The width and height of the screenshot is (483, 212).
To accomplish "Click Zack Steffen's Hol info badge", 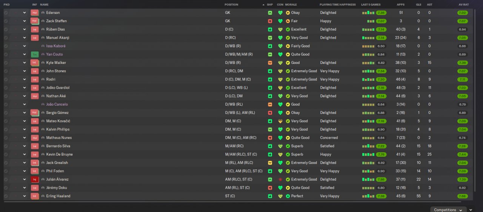I will point(35,21).
